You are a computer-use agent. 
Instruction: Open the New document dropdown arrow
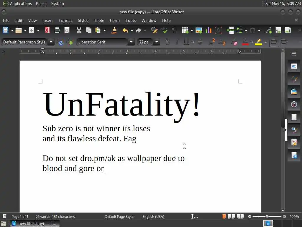click(12, 30)
